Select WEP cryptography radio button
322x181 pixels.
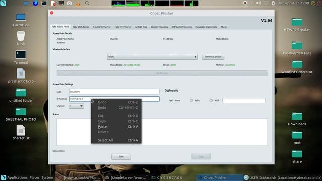coord(211,101)
